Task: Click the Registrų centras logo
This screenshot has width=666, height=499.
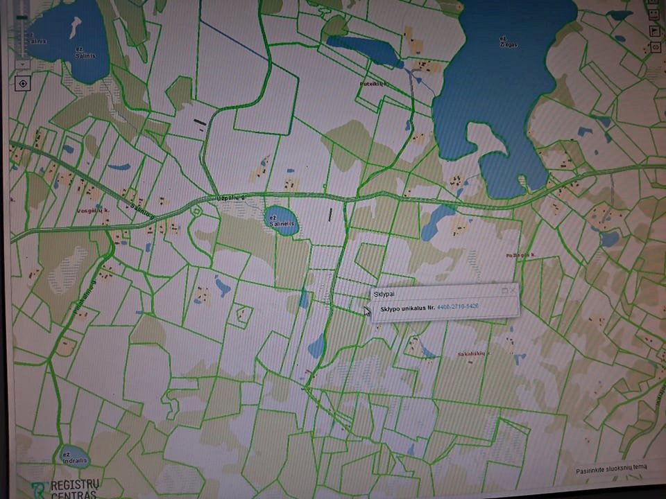Action: coord(66,489)
